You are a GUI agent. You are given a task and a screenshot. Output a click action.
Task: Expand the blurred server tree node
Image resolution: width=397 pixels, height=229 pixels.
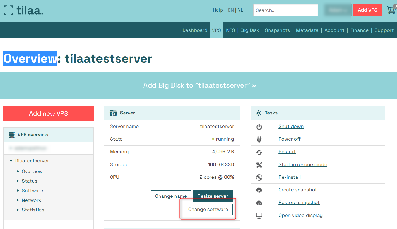11,148
